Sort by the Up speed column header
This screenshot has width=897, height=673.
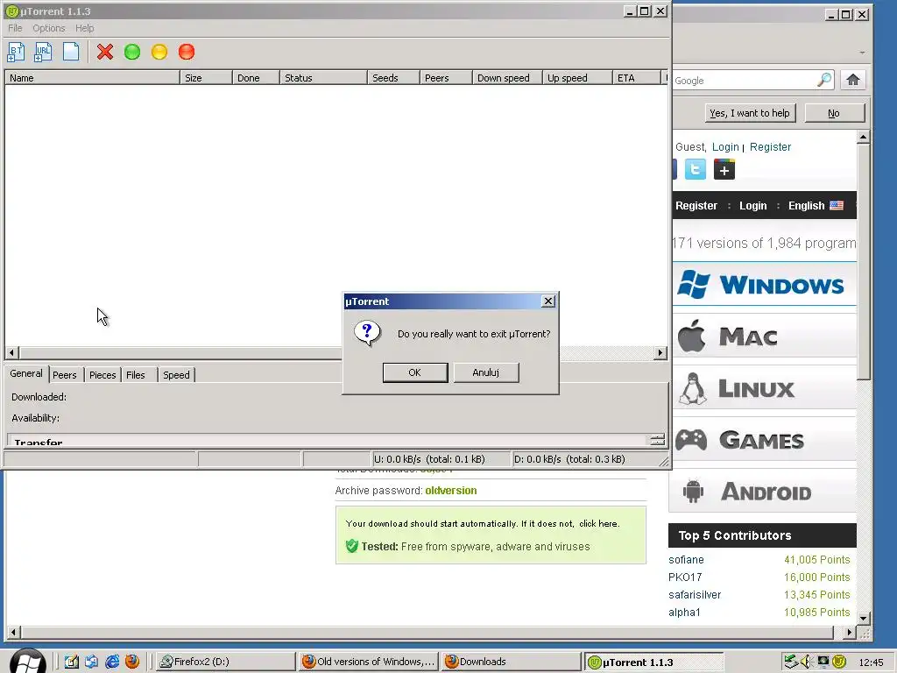pyautogui.click(x=576, y=78)
